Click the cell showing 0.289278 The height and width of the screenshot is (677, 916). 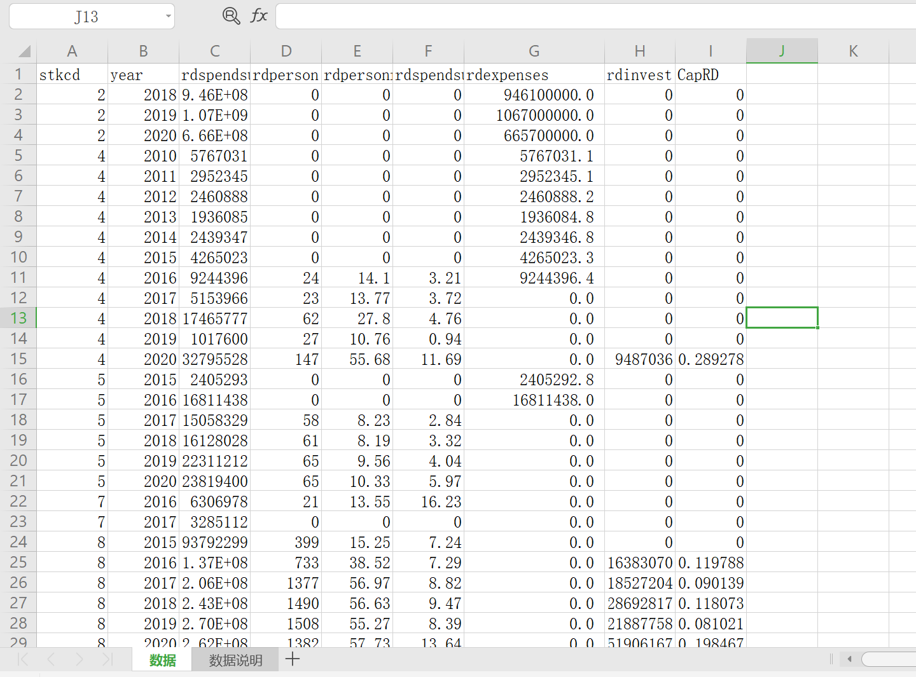[x=711, y=359]
